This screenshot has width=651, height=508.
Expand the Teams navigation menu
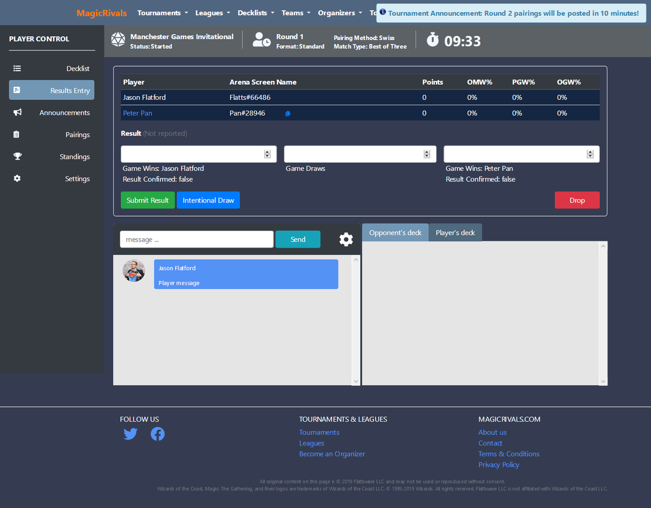pos(296,12)
